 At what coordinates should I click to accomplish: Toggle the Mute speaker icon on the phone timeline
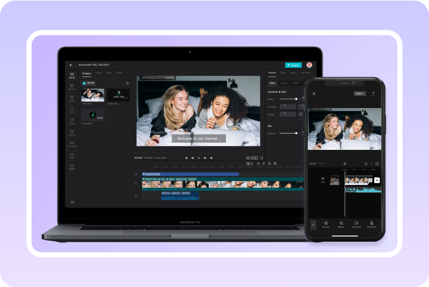(323, 179)
